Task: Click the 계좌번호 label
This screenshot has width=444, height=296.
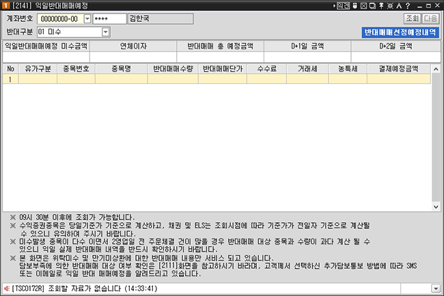Action: [x=20, y=18]
